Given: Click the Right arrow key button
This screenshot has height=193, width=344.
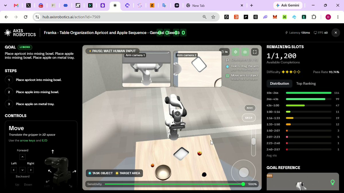Looking at the screenshot, I should pyautogui.click(x=31, y=170).
